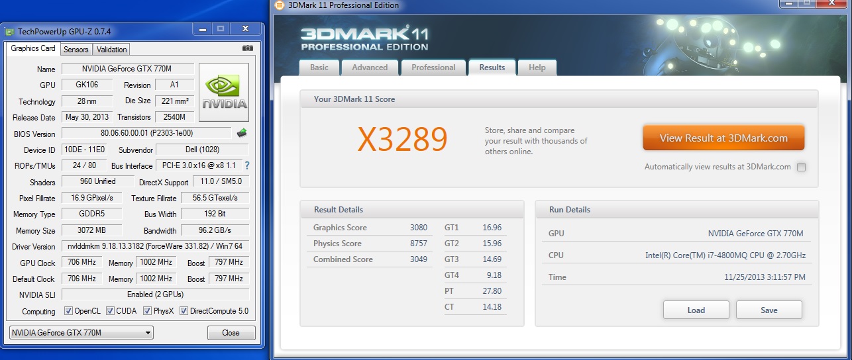Switch to Graphics Card tab
The height and width of the screenshot is (360, 852).
(33, 48)
